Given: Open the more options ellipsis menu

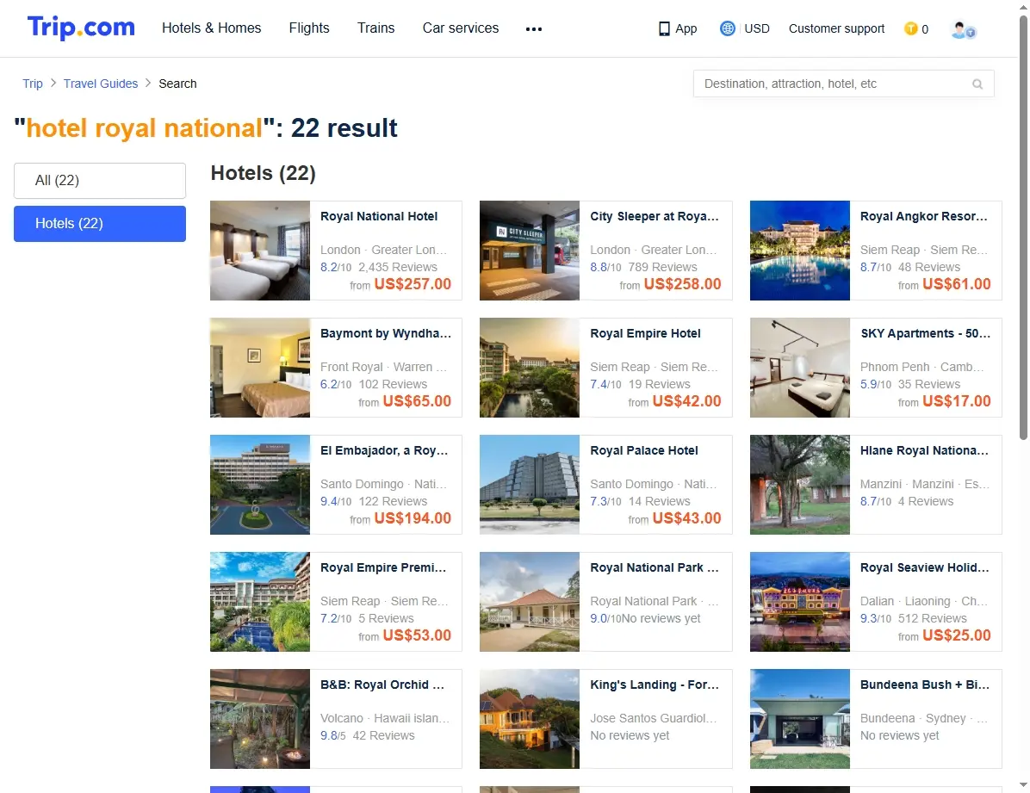Looking at the screenshot, I should [x=534, y=29].
